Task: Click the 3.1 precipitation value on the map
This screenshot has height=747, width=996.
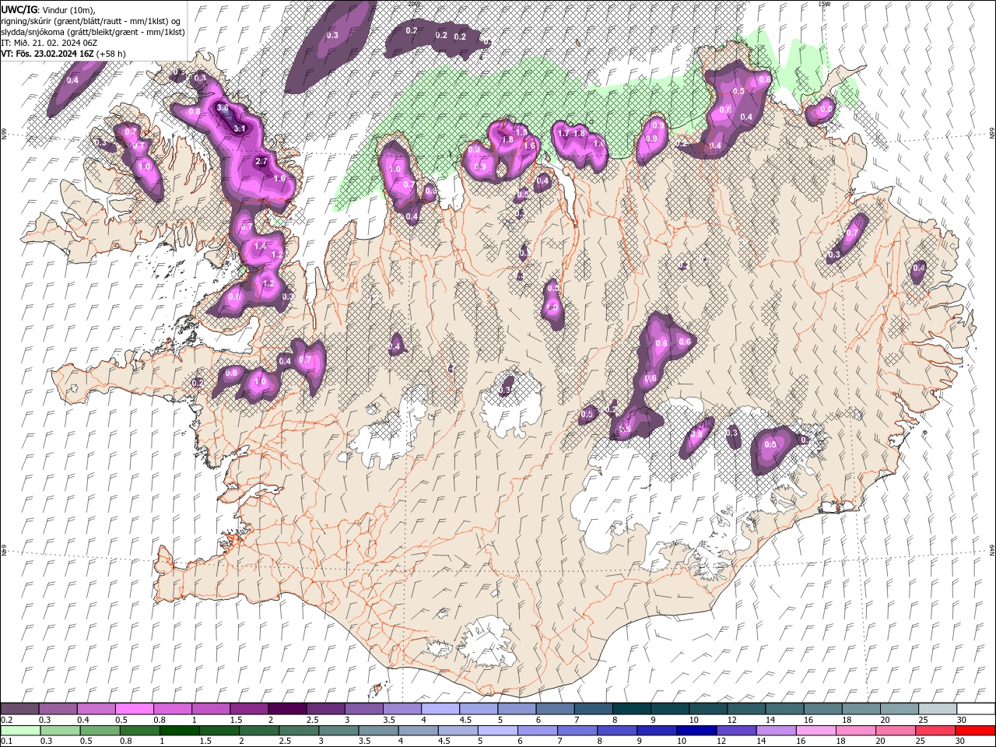Action: (240, 128)
